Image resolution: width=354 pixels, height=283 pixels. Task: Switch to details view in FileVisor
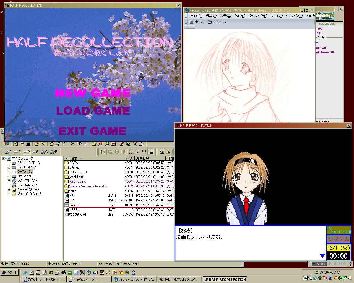pos(150,152)
